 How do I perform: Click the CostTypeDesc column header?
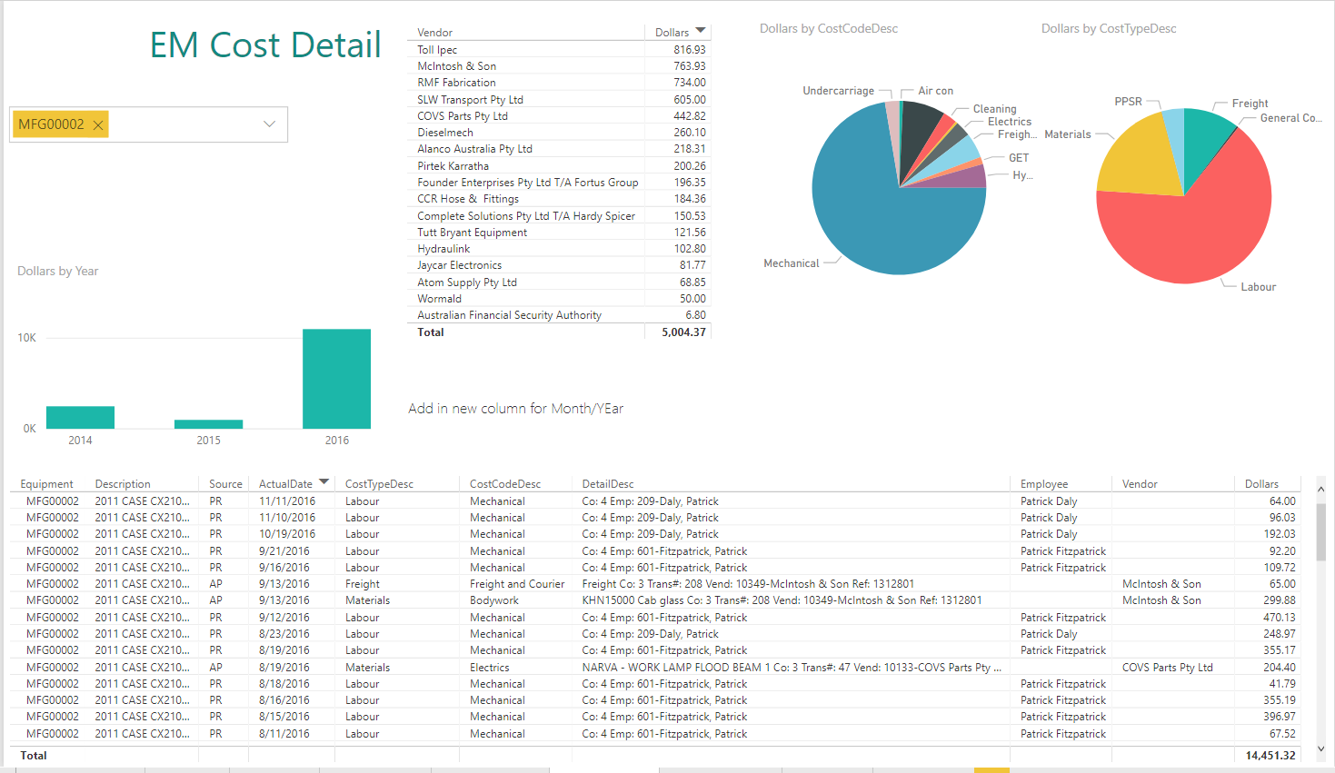(379, 484)
